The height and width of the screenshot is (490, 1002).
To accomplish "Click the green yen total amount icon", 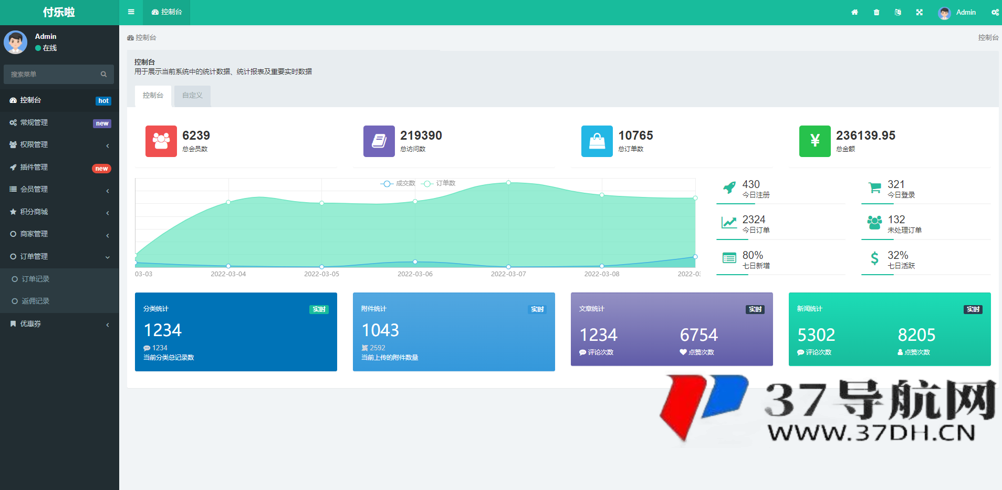I will tap(815, 141).
